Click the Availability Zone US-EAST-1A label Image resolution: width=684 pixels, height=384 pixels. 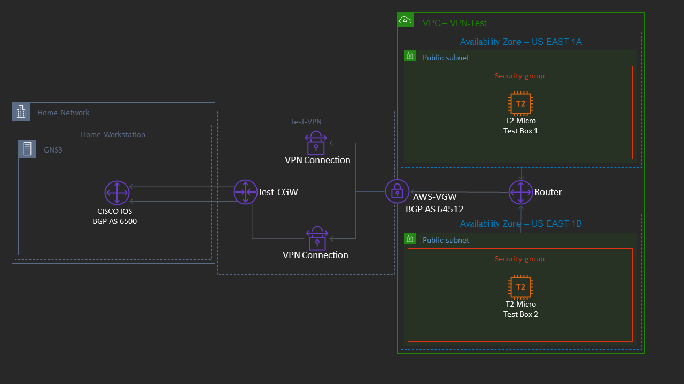(520, 42)
